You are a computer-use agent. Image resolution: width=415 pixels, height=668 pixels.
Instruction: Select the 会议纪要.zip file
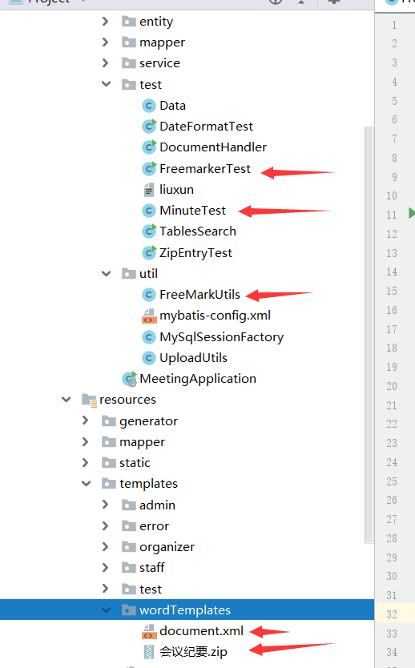point(193,652)
